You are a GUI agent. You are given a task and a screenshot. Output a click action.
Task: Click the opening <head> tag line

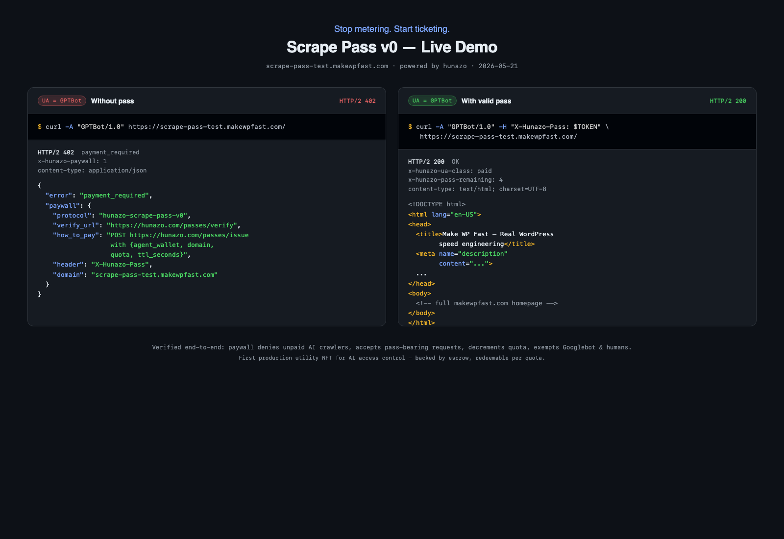click(x=420, y=224)
